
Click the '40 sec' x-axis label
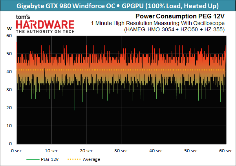point(156,151)
